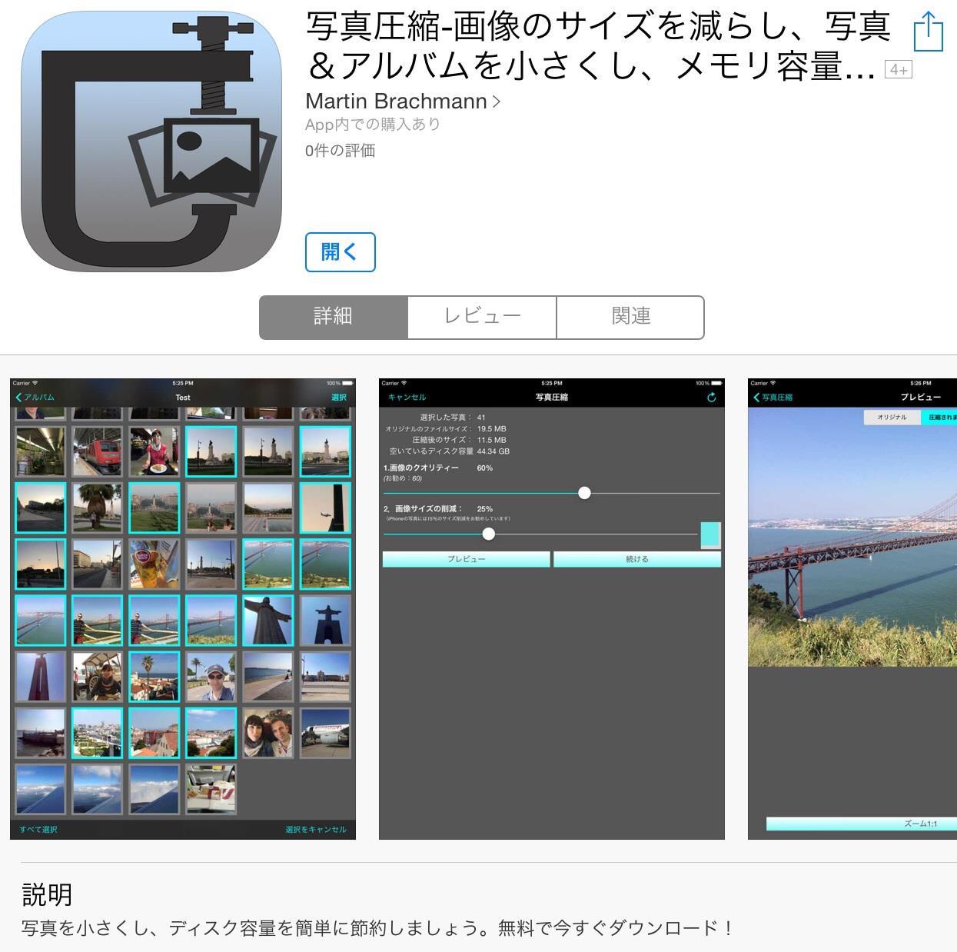Image resolution: width=957 pixels, height=952 pixels.
Task: Expand the chevron beside Martin Brachmann
Action: (497, 102)
